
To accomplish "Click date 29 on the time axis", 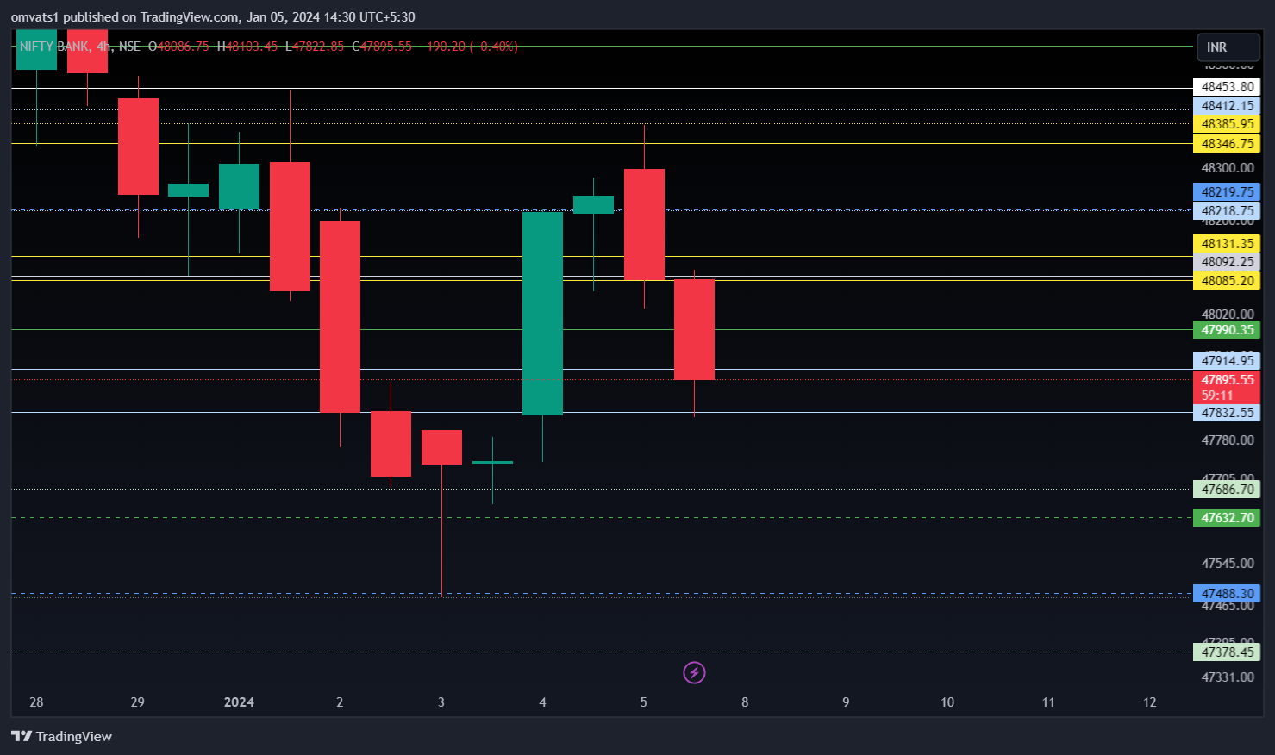I will coord(137,702).
